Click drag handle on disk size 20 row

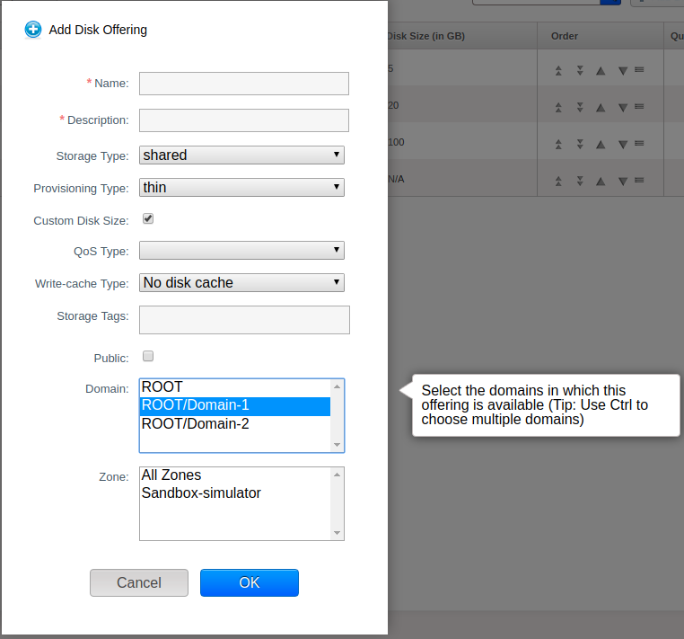coord(639,106)
